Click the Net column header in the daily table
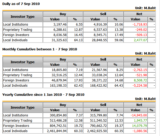This screenshot has height=136, width=160. click(139, 14)
